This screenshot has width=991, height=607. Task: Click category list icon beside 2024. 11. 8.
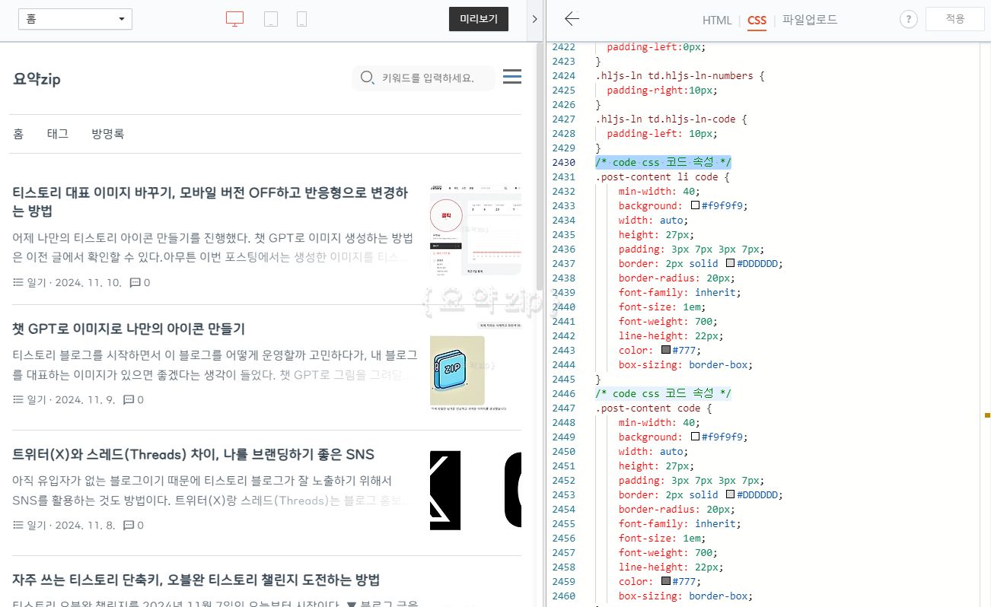18,525
